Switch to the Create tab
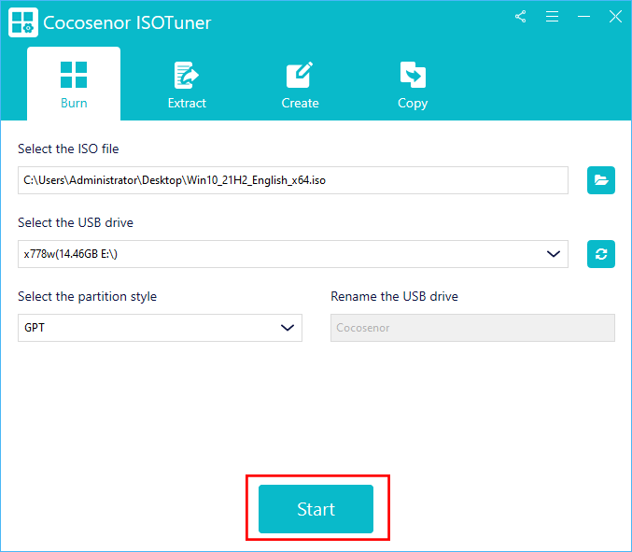Viewport: 632px width, 552px height. [300, 86]
